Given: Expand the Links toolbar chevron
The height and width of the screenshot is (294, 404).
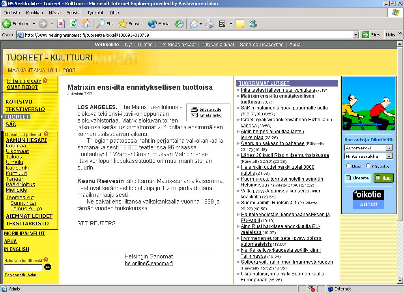Looking at the screenshot, I should point(400,34).
